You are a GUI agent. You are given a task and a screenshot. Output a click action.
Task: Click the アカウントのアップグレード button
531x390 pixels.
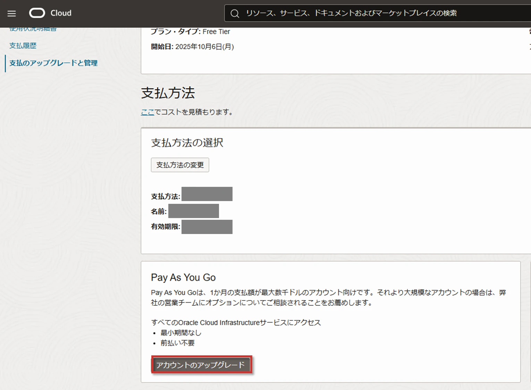(x=201, y=365)
